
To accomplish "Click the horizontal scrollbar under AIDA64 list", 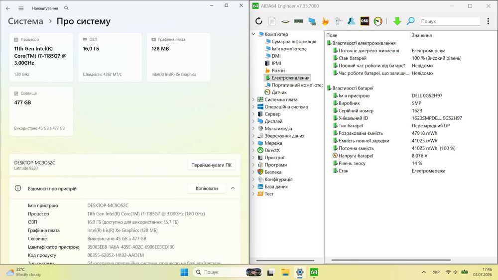I will click(x=391, y=260).
